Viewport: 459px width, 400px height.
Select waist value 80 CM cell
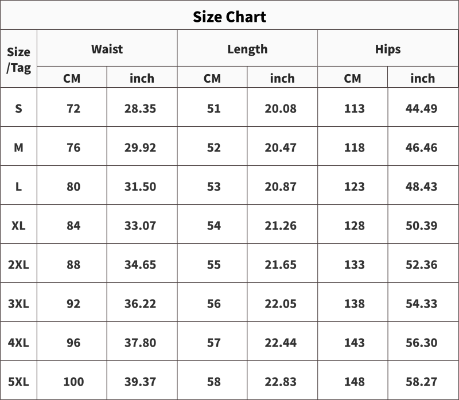click(73, 187)
